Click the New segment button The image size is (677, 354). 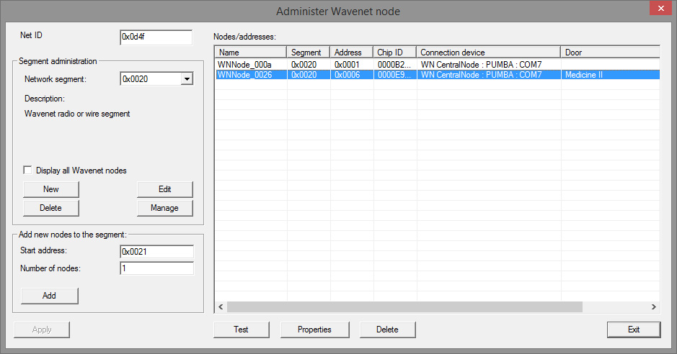coord(50,189)
